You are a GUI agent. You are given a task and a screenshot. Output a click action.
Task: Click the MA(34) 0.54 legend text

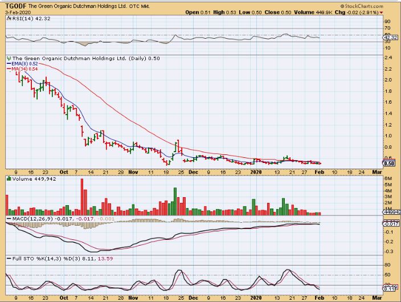[x=25, y=69]
